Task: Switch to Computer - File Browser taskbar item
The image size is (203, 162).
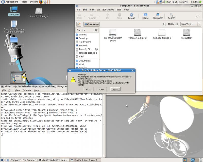Action: 22,160
